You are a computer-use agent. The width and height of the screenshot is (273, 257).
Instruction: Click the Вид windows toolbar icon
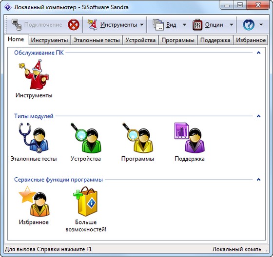pos(158,25)
